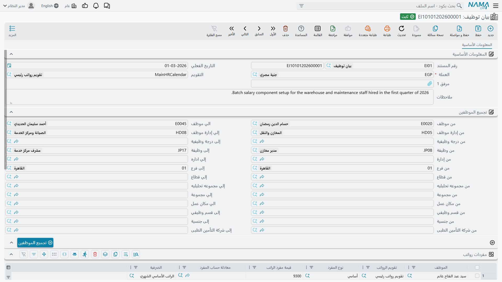Toggle the select-all checkbox in الموظف header
Viewport: 502px width, 282px height.
[x=477, y=267]
